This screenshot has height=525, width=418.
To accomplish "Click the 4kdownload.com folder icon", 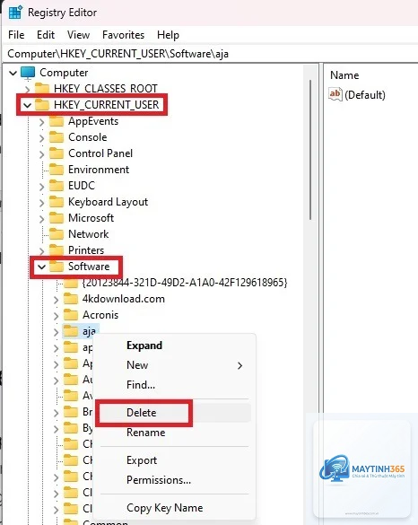I will pos(71,299).
